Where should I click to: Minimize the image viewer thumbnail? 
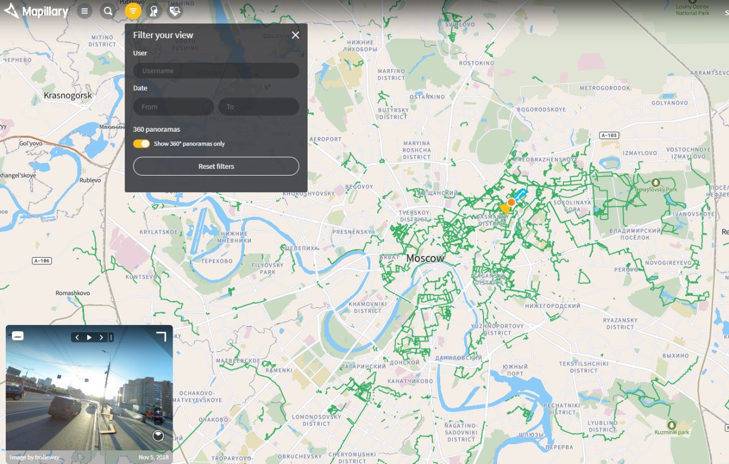point(18,336)
